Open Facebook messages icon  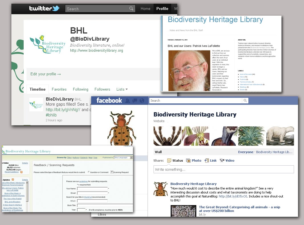tap(135, 101)
